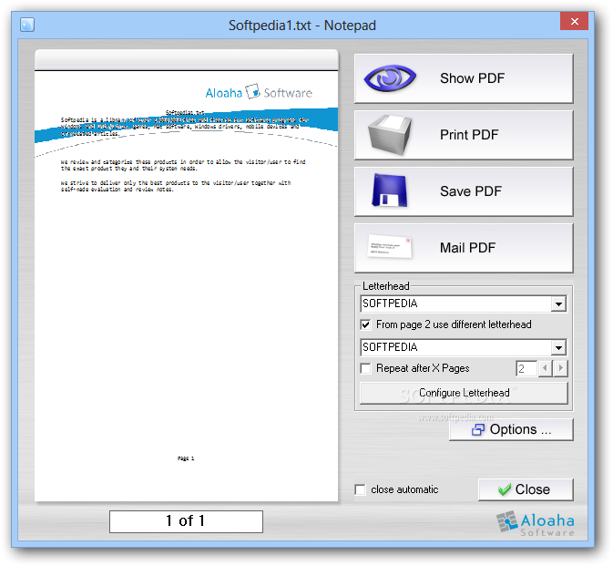Save the PDF file

[x=464, y=191]
